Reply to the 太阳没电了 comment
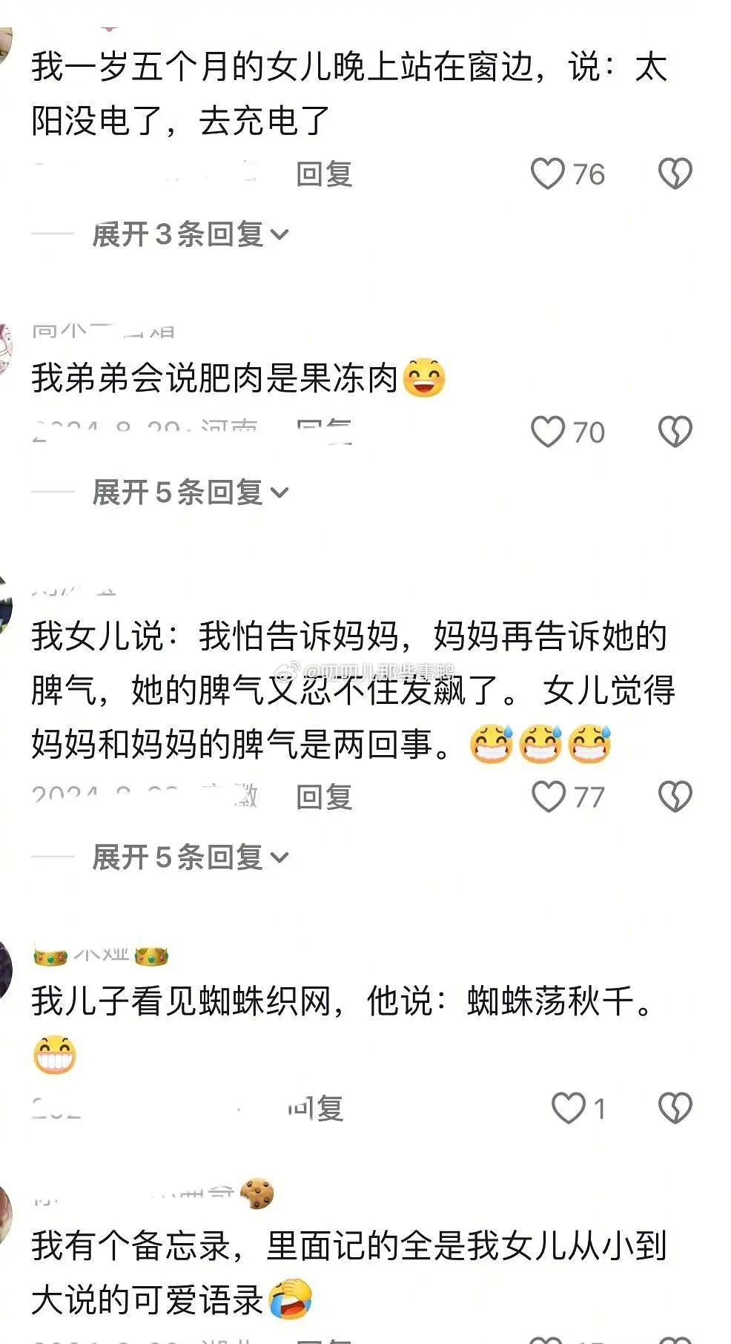 pos(324,174)
